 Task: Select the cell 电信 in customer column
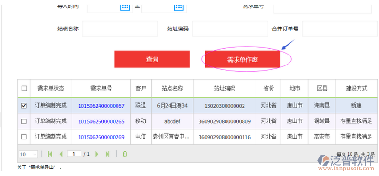click(x=141, y=137)
